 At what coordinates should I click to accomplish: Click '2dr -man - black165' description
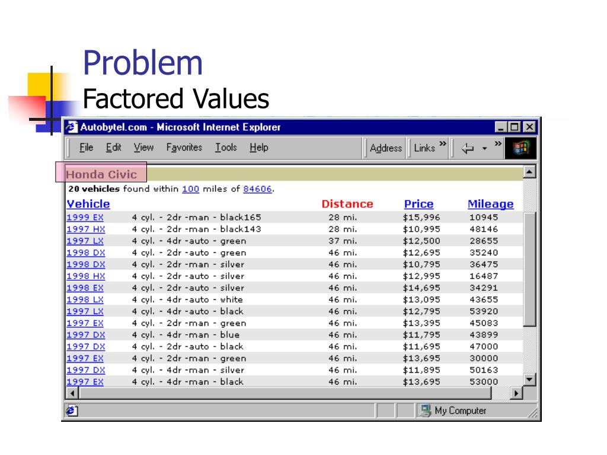(x=213, y=217)
